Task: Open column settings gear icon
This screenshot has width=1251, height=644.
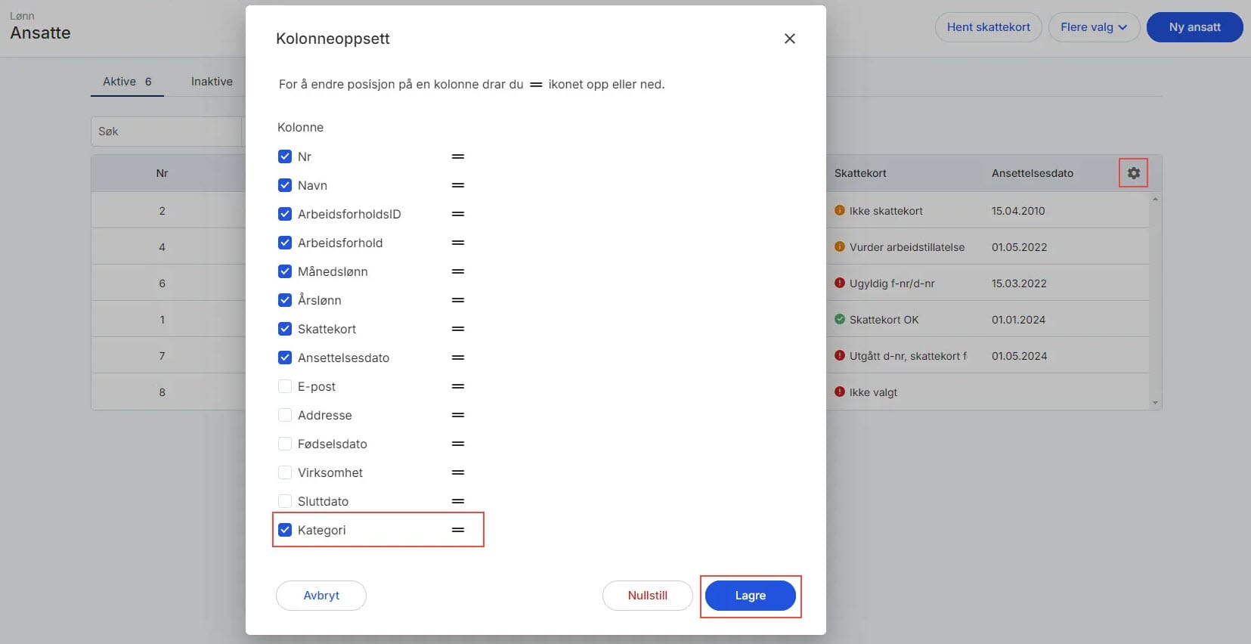Action: 1133,173
